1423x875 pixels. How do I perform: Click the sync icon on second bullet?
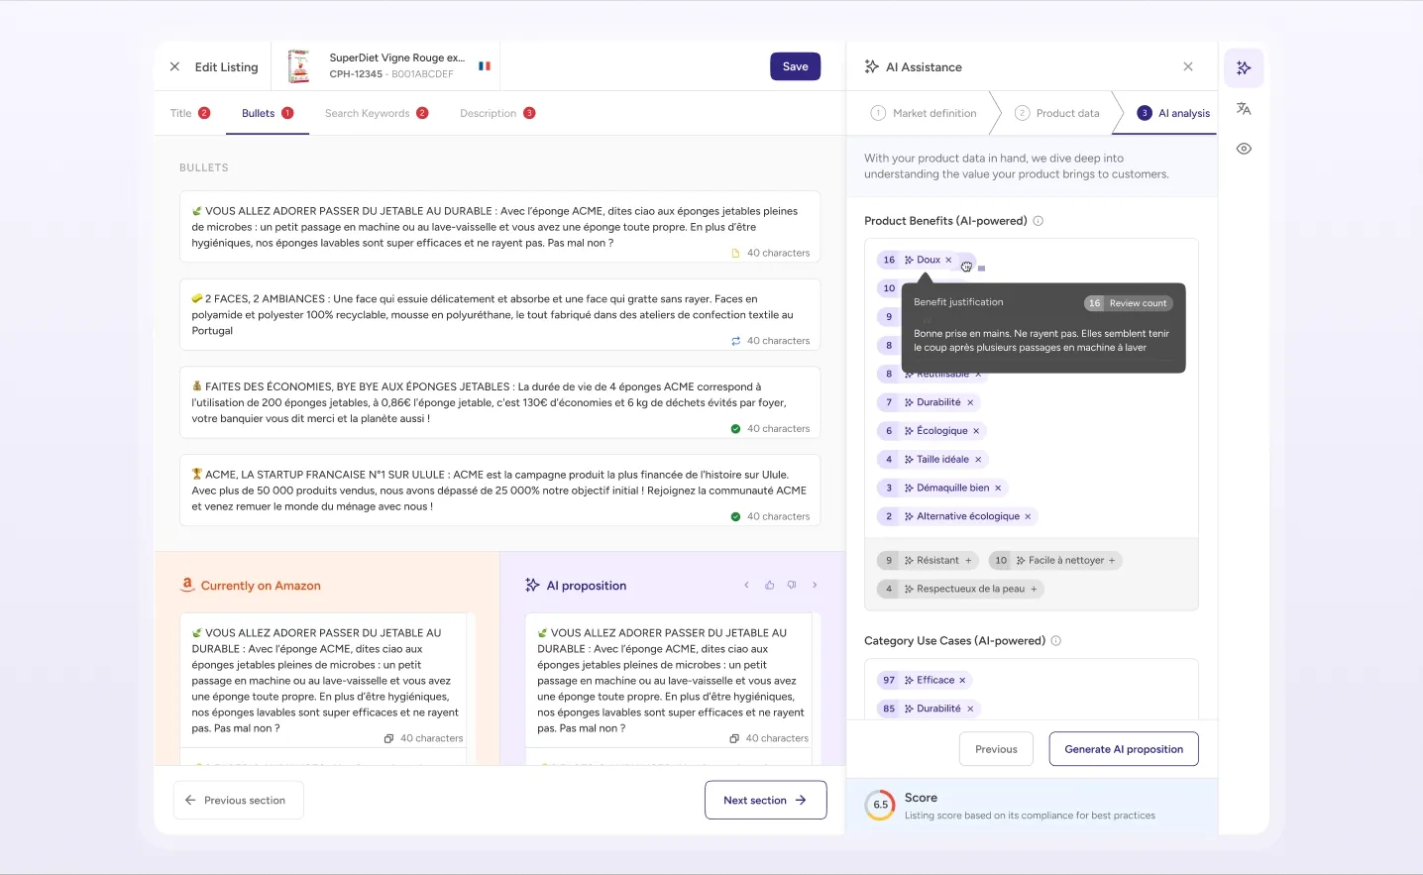(735, 341)
